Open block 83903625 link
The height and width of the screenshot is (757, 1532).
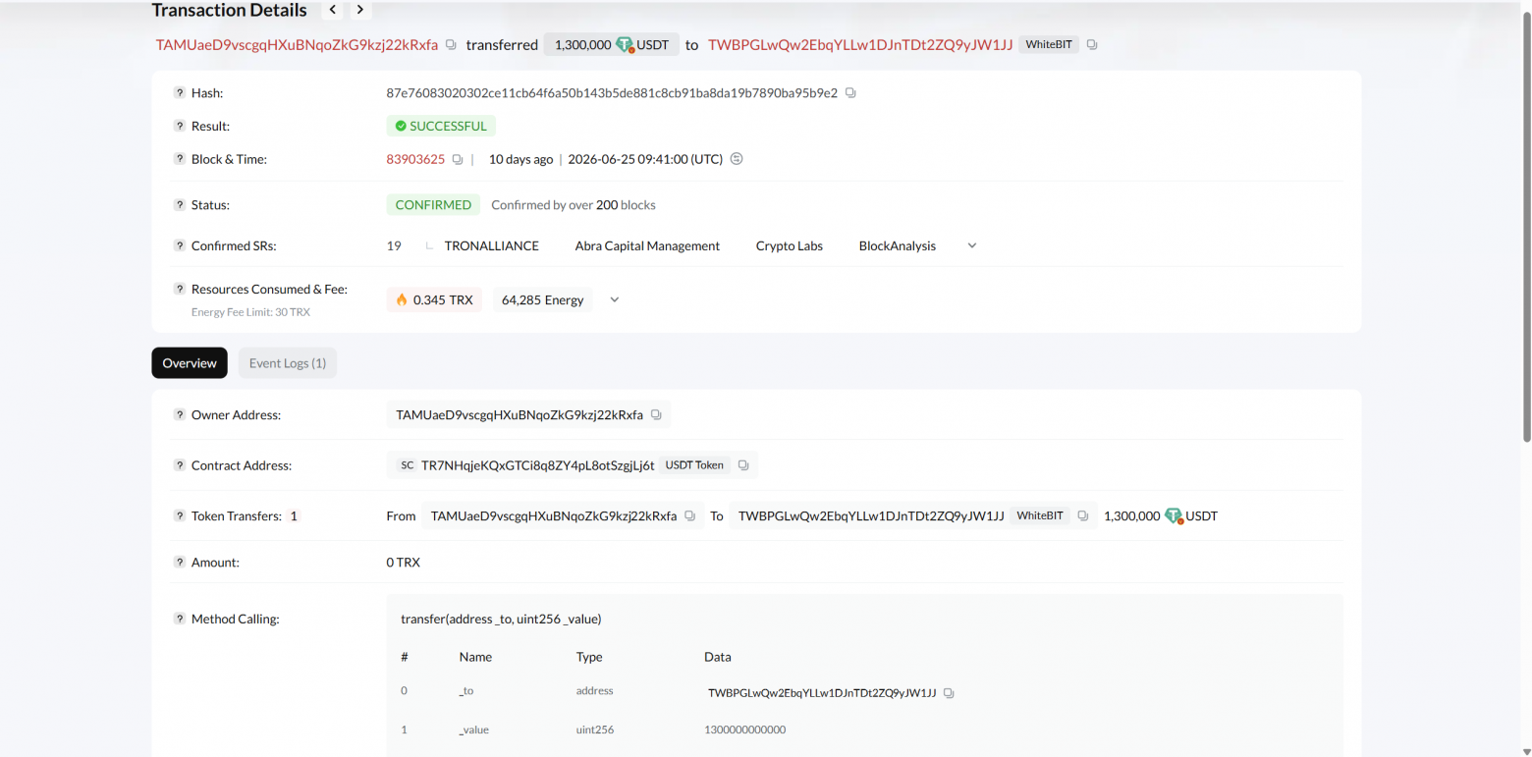(x=415, y=159)
